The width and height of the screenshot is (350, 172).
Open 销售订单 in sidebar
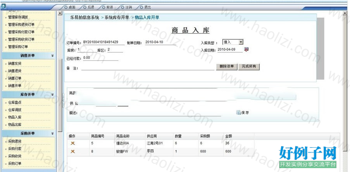point(15,78)
